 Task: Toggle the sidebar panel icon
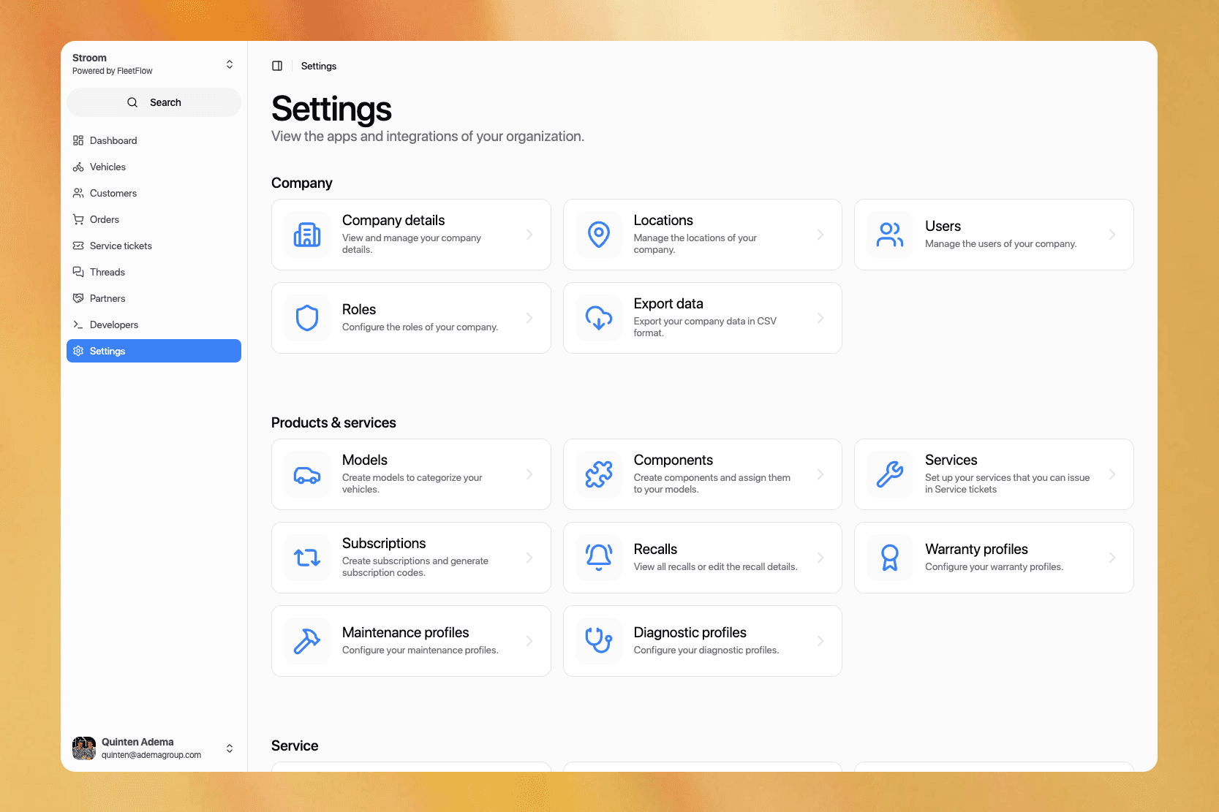(277, 66)
